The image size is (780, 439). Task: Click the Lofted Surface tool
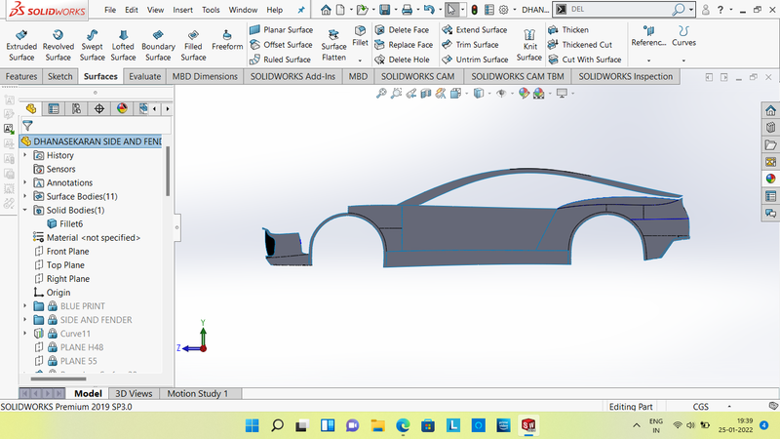123,44
